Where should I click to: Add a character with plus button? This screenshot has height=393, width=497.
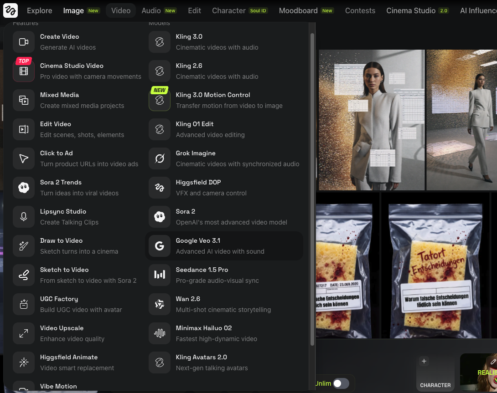[424, 361]
